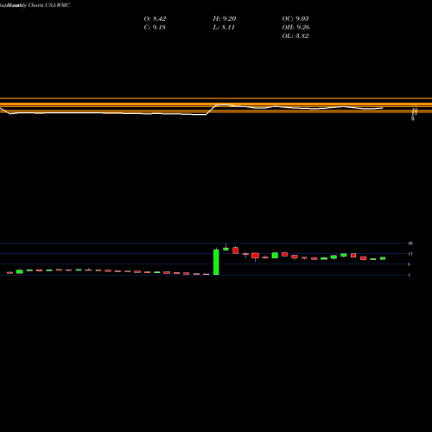This screenshot has height=432, width=432.
Task: Select the 'L: 8.11' low value
Action: click(x=224, y=28)
